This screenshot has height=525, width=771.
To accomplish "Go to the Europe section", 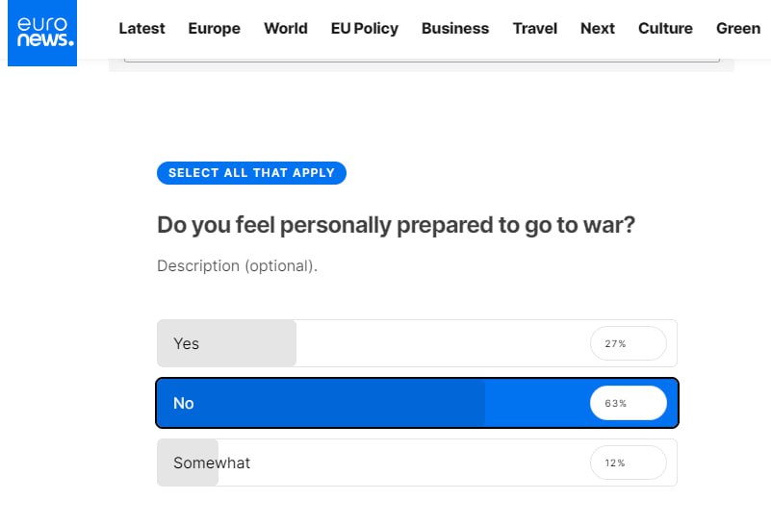I will pos(214,28).
